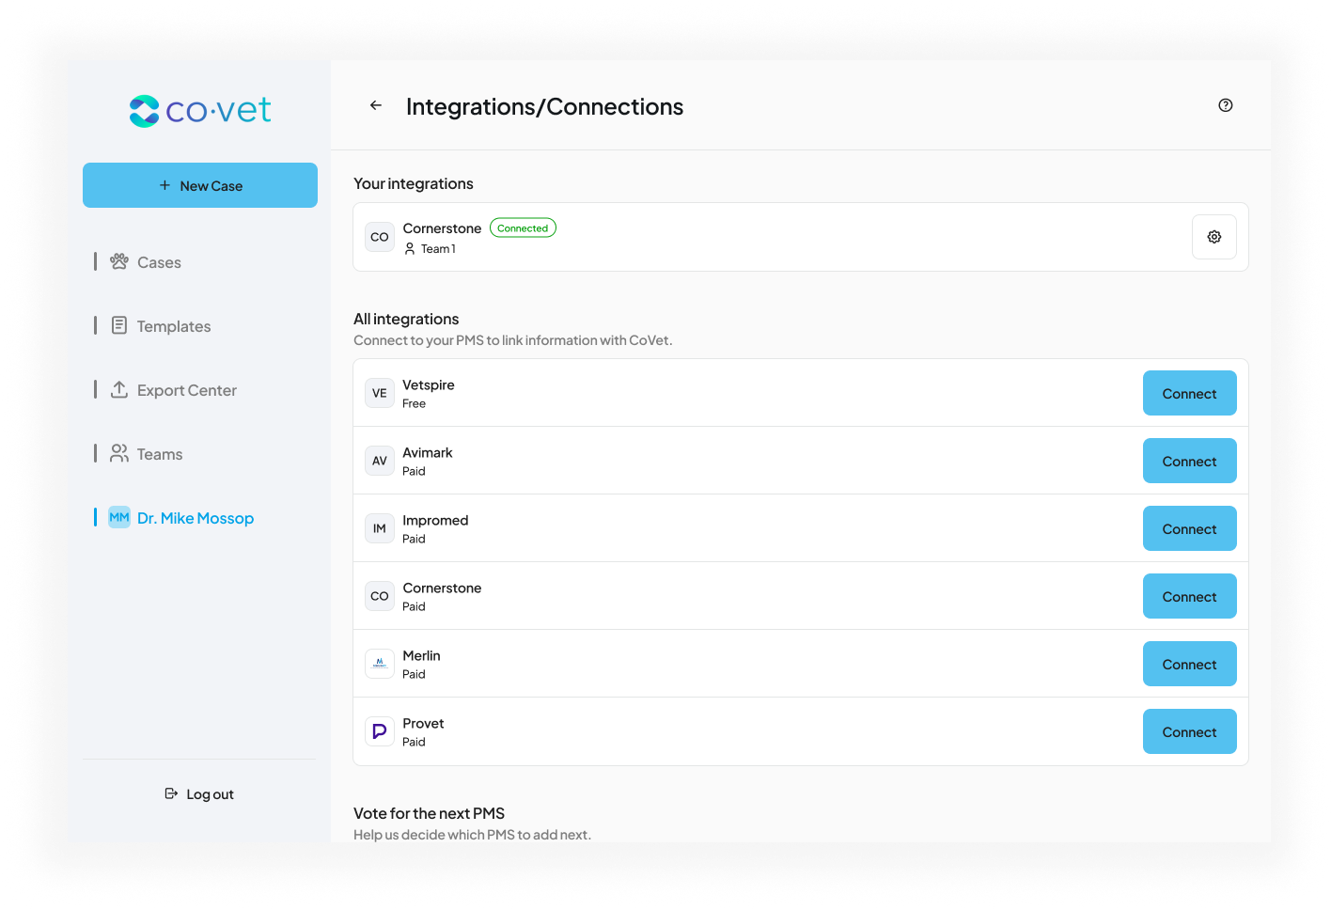Connect Cornerstone in All integrations
The height and width of the screenshot is (910, 1331).
click(1190, 596)
